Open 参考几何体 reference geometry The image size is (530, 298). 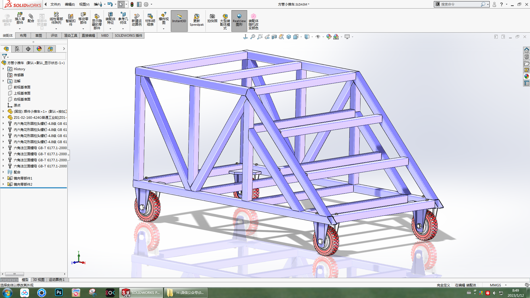pos(123,18)
